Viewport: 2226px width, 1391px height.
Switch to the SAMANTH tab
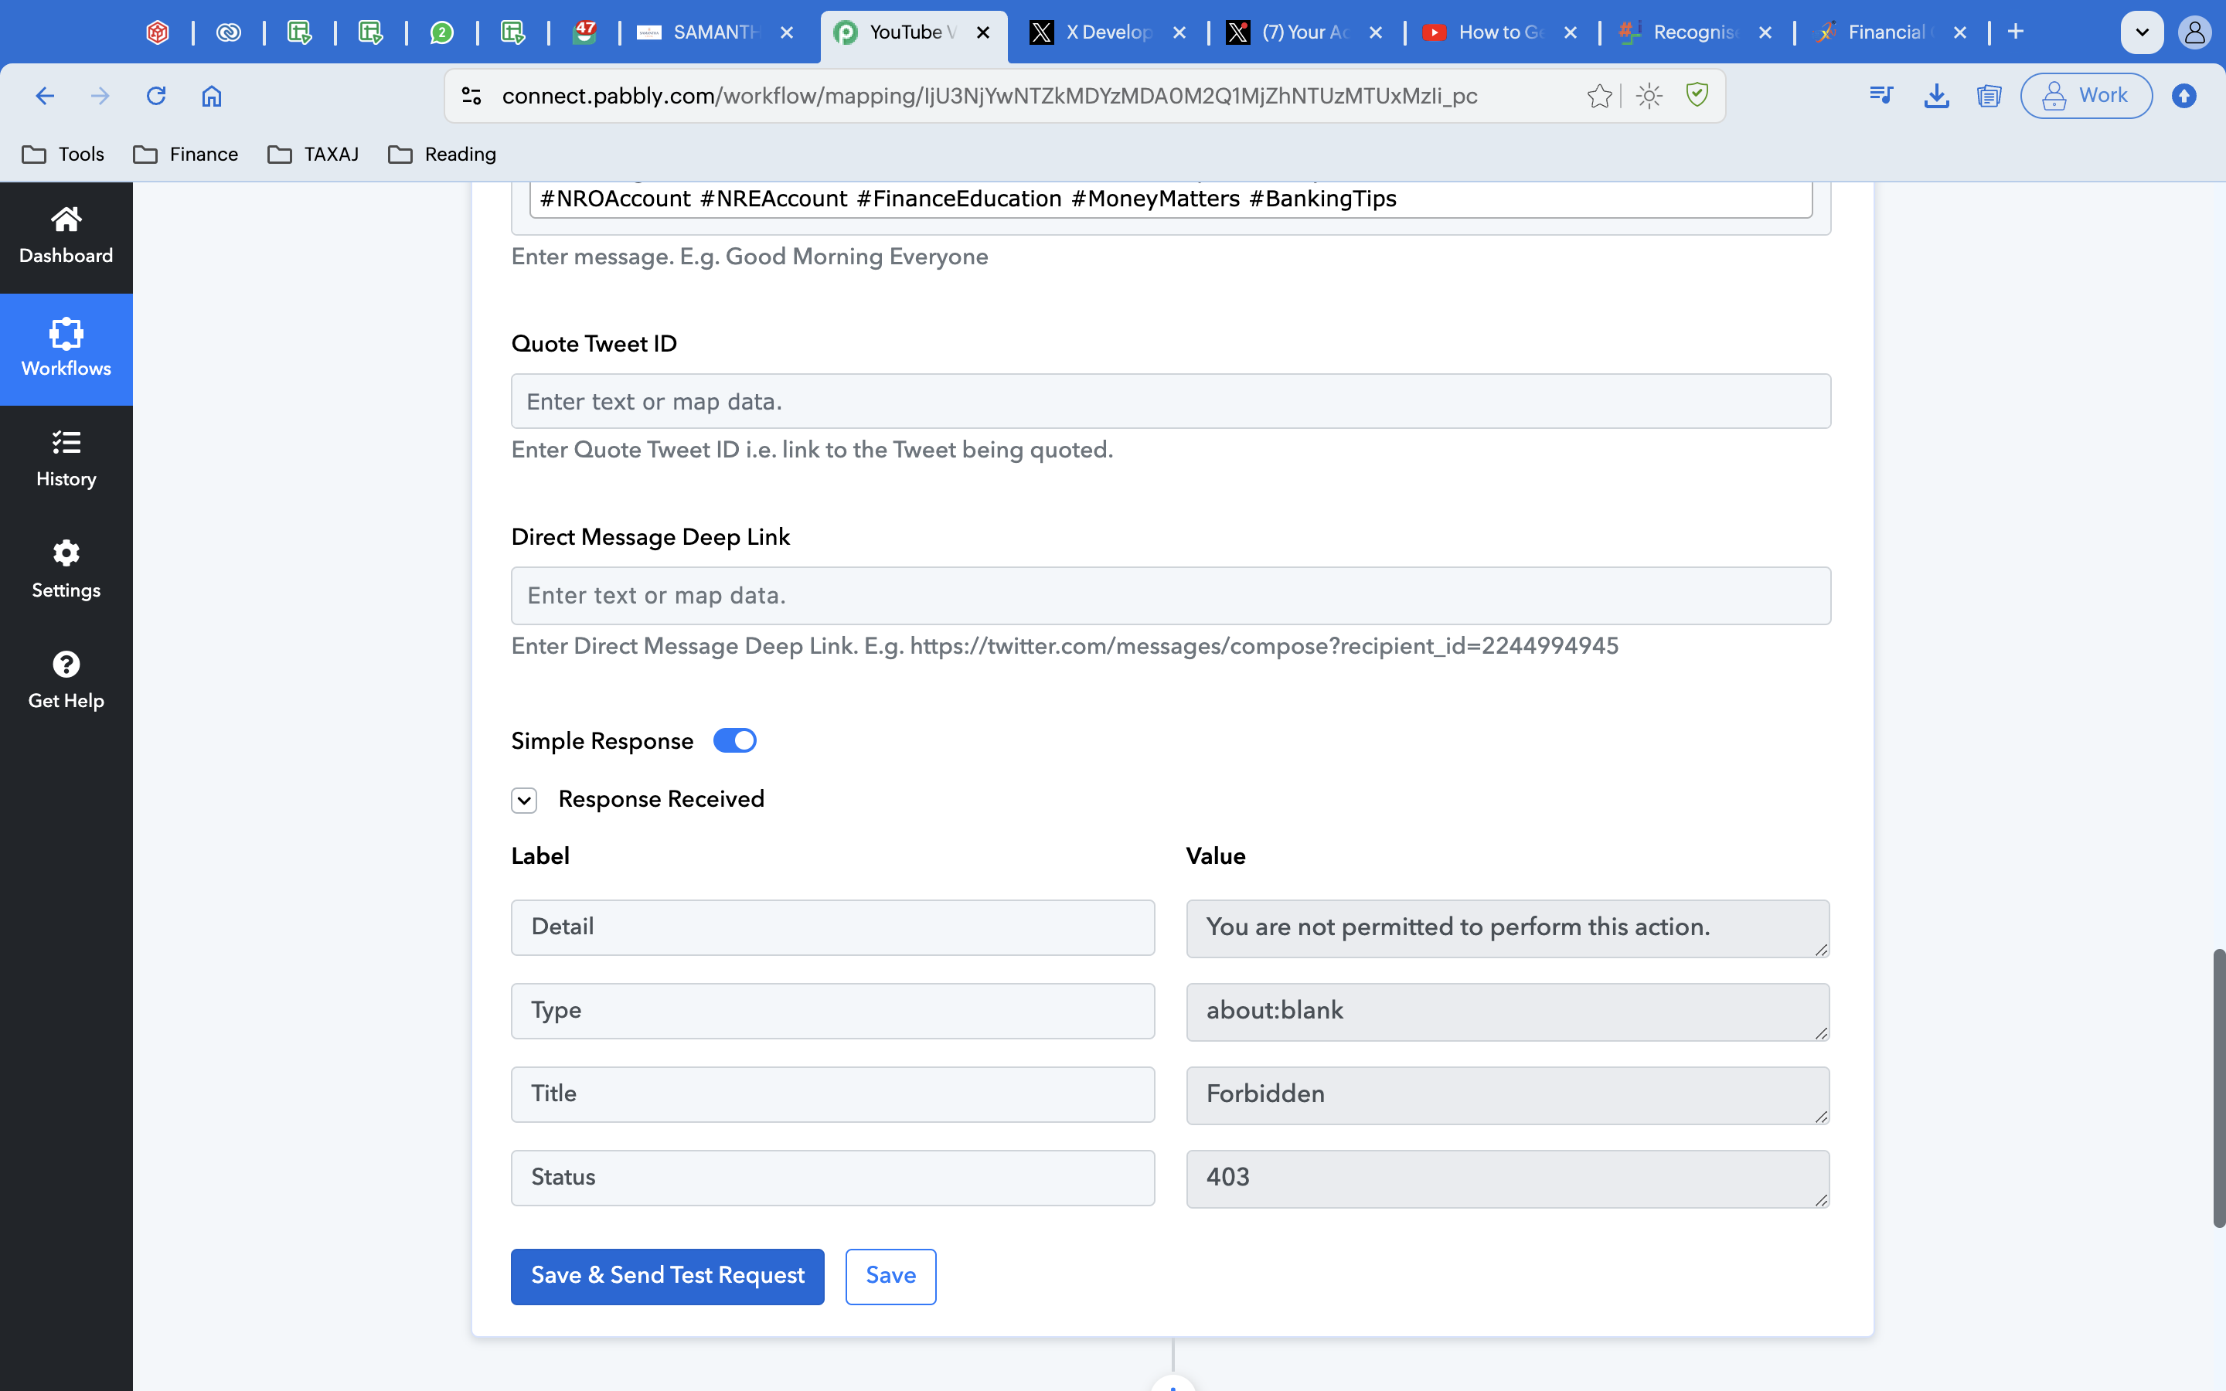715,32
